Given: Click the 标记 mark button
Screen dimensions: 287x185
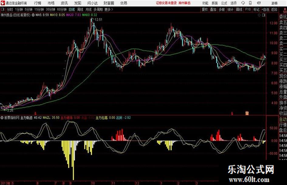Looking at the screenshot, I should (256, 9).
